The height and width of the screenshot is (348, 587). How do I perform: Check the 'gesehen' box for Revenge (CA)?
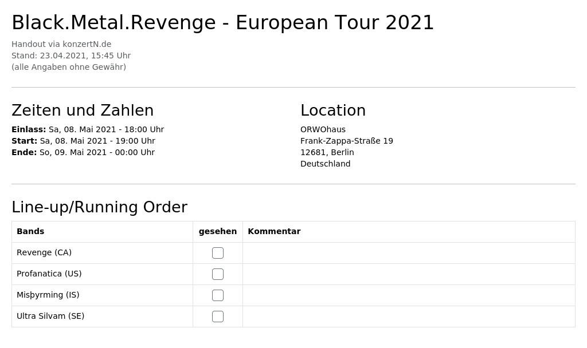coord(217,253)
